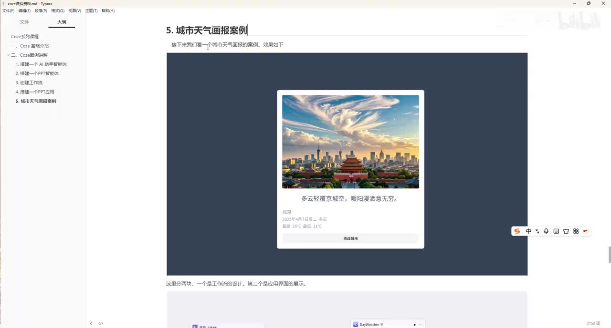
Task: Open the 视图(V) menu
Action: click(74, 10)
